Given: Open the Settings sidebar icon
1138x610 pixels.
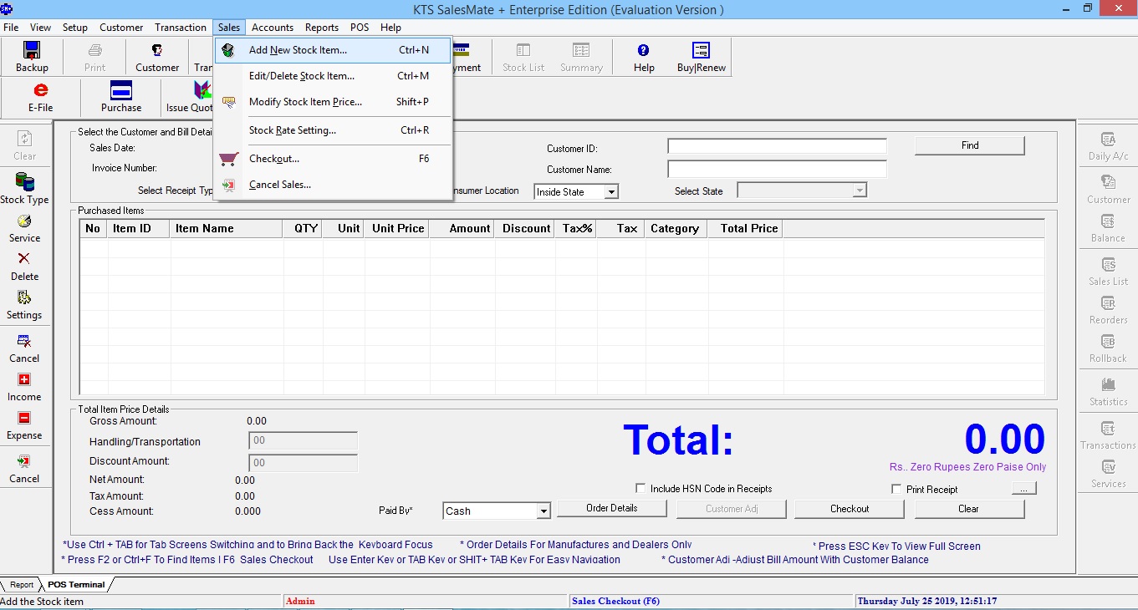Looking at the screenshot, I should (24, 297).
